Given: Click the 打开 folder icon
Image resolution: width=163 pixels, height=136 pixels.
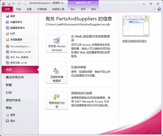Looking at the screenshot, I should tap(7, 34).
